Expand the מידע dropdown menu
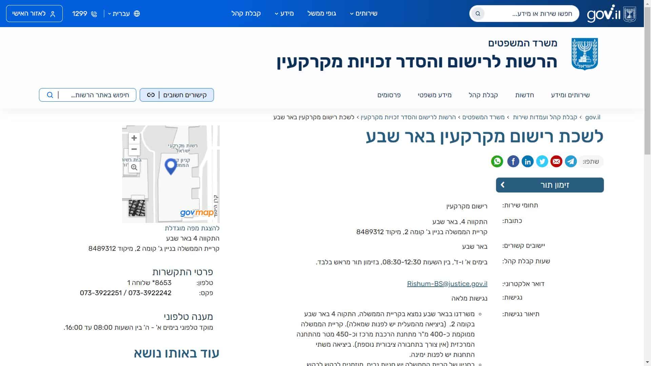 [x=284, y=14]
